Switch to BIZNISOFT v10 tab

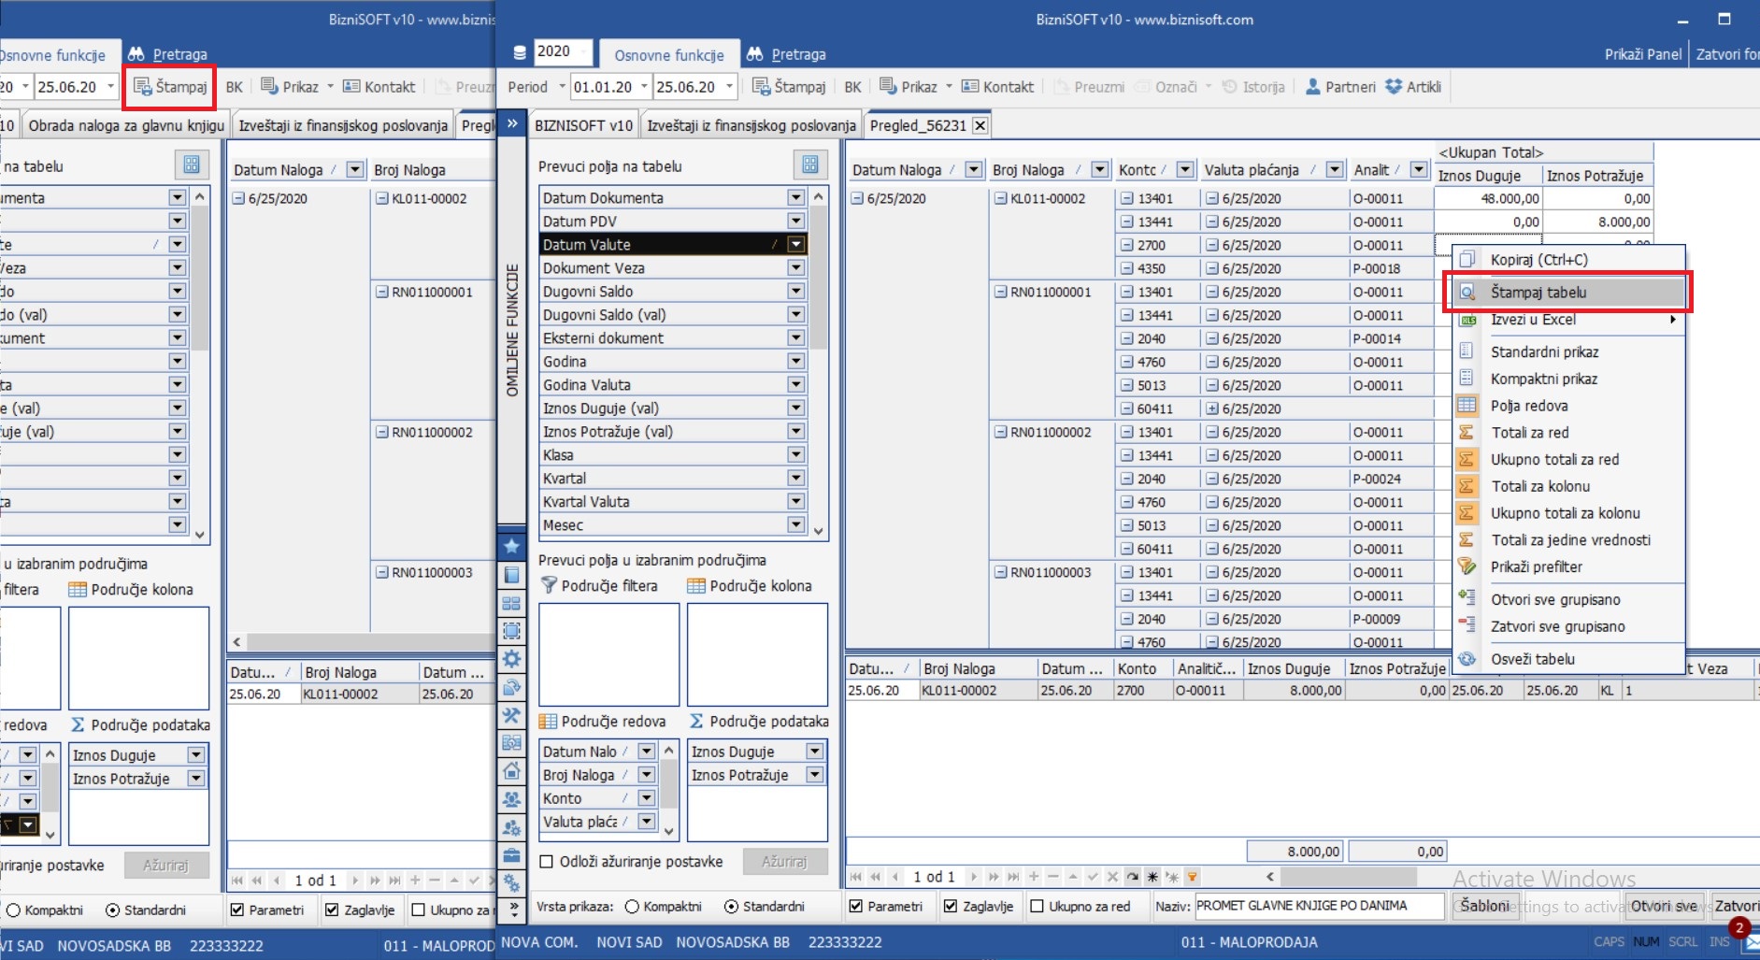(x=584, y=125)
